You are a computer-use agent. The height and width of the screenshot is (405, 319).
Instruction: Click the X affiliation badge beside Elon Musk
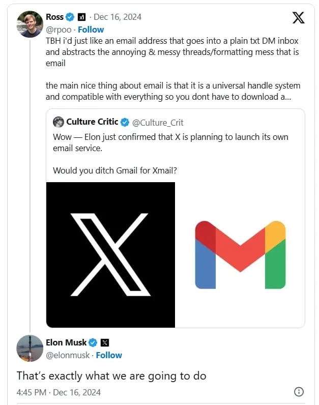coord(105,342)
